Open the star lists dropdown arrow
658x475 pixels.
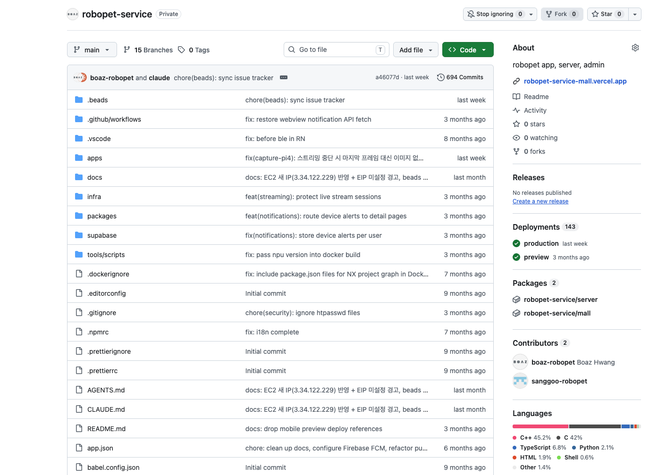635,14
